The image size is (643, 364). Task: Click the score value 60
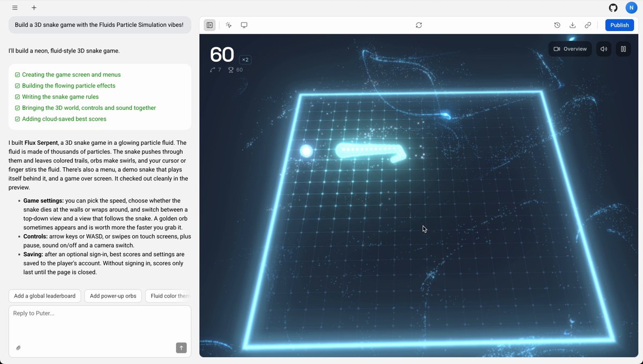click(x=222, y=55)
